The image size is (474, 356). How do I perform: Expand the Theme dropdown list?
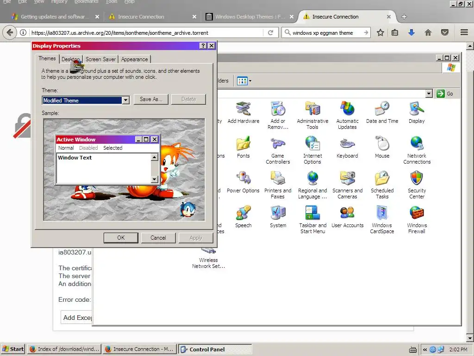click(x=126, y=100)
